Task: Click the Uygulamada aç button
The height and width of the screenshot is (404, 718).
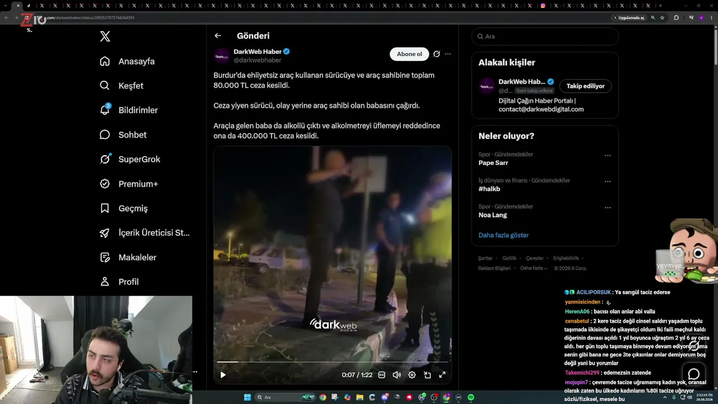Action: pyautogui.click(x=629, y=17)
